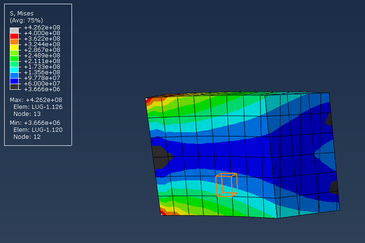Click the dark grey bottom legend swatch
The height and width of the screenshot is (243, 365).
click(14, 86)
